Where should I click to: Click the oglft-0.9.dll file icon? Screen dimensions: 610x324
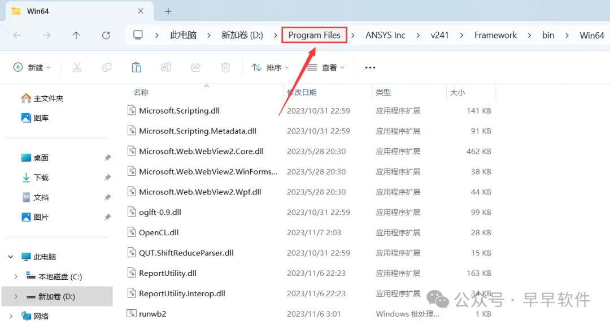132,212
